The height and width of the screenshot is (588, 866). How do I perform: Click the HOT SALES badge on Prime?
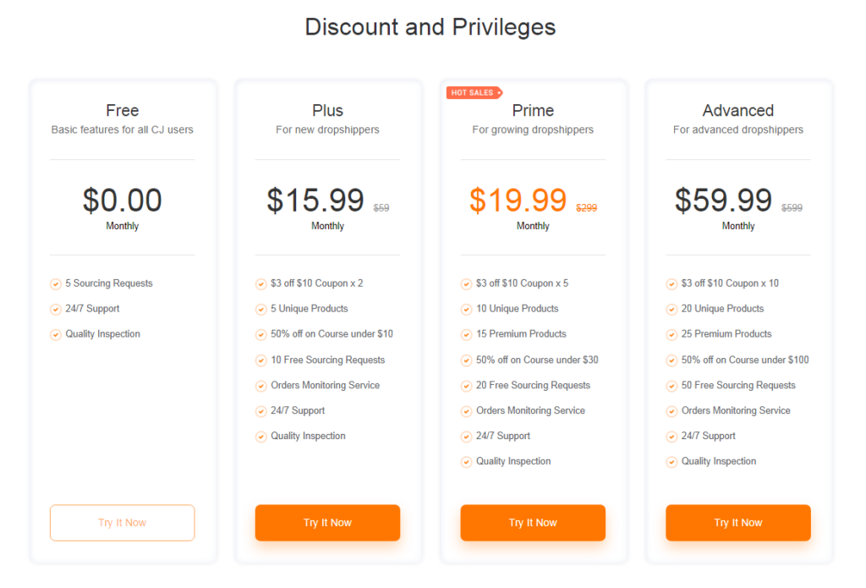pyautogui.click(x=474, y=92)
